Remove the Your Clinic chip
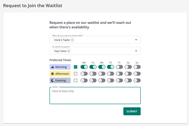Screen dimensions: 189x126 69,51
